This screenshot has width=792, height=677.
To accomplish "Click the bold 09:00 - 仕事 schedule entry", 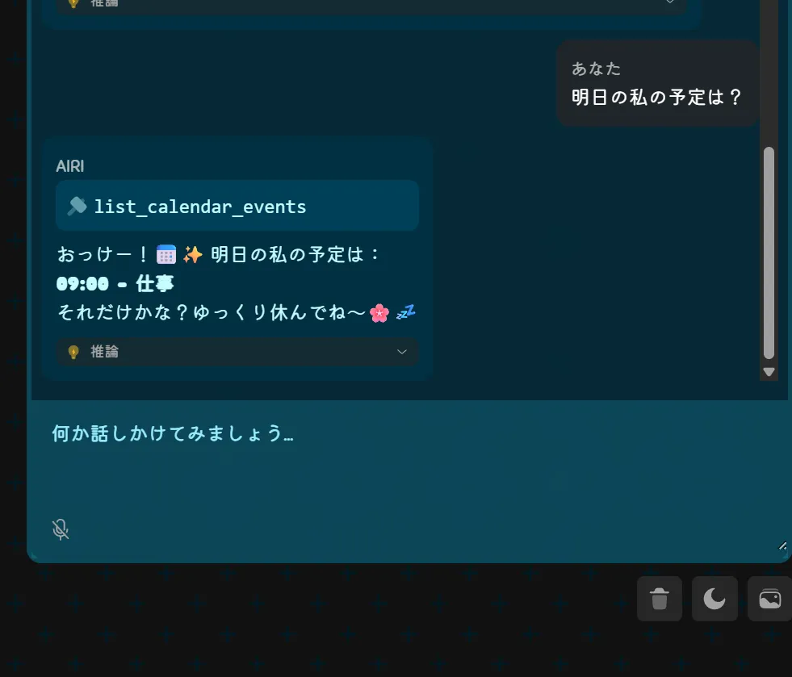I will pyautogui.click(x=115, y=284).
